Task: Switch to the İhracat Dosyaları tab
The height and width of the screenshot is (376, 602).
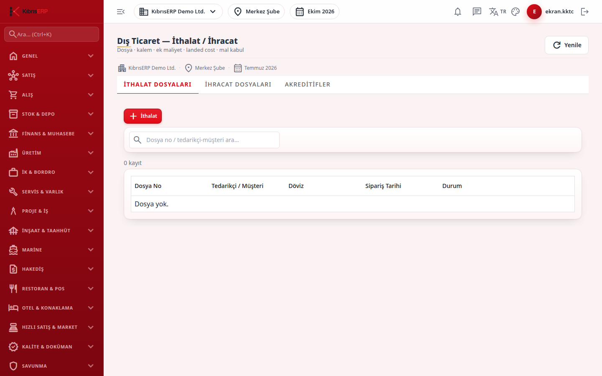Action: tap(238, 84)
